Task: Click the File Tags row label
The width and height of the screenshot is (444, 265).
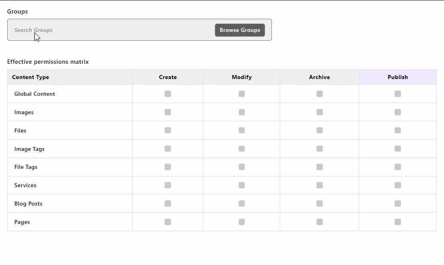Action: coord(26,167)
